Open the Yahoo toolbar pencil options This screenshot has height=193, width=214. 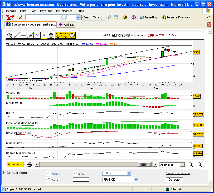coord(21,17)
